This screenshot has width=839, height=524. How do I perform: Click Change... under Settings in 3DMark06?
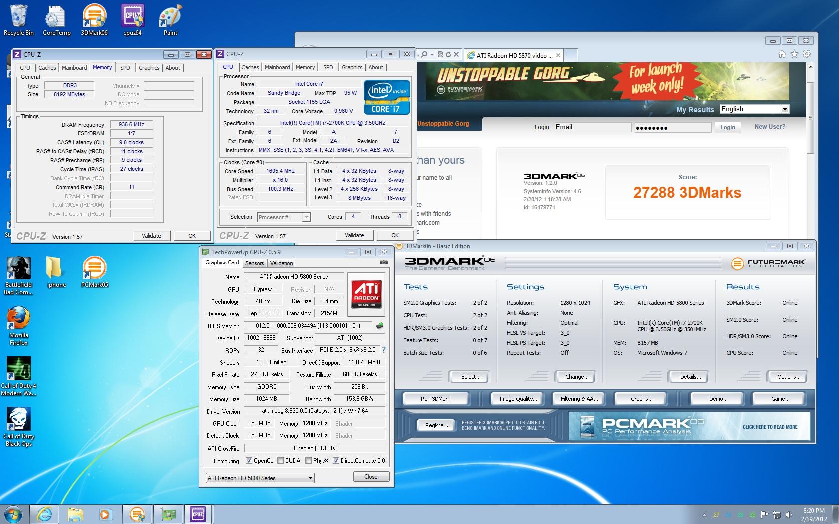(x=577, y=377)
